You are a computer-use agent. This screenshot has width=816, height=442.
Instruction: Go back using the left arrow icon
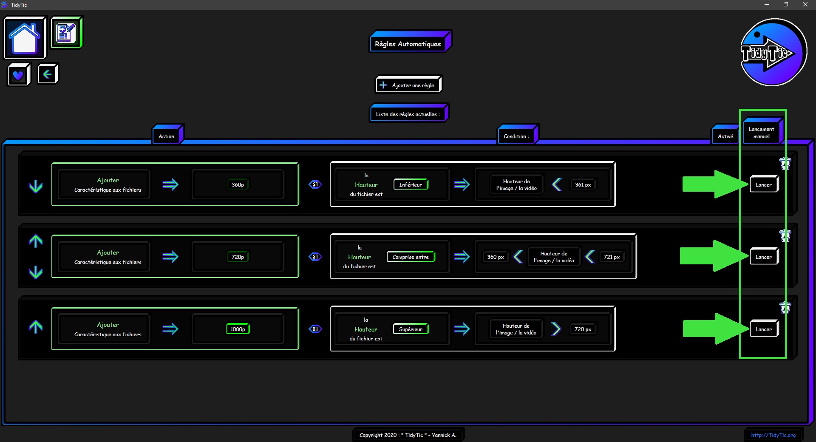(47, 74)
